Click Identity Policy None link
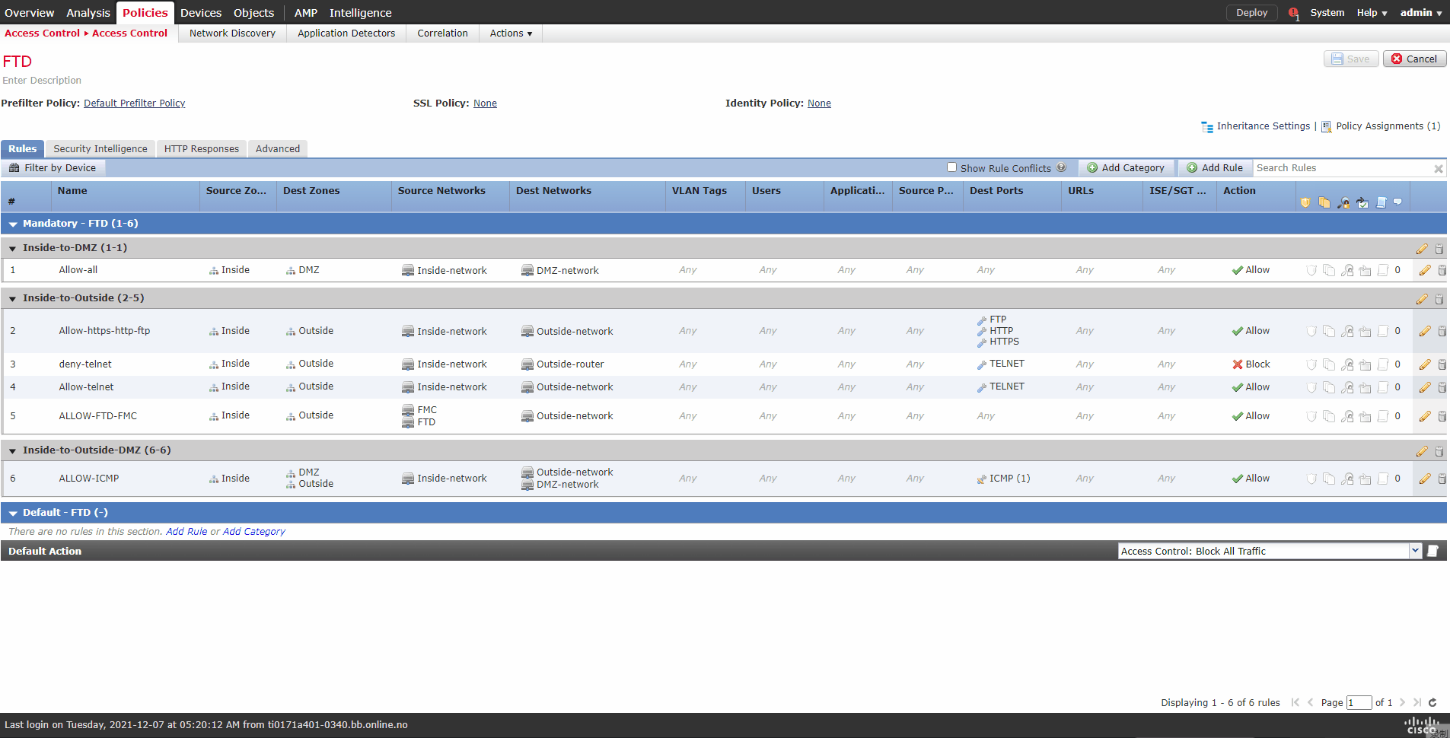 (819, 103)
